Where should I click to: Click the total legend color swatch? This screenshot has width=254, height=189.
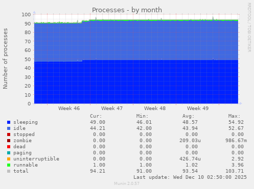click(x=9, y=171)
